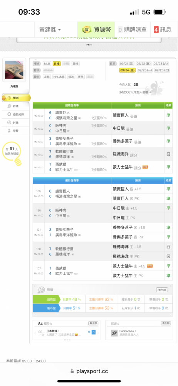178x386 pixels.
Task: Select 日棒 league filter
Action: (57, 64)
